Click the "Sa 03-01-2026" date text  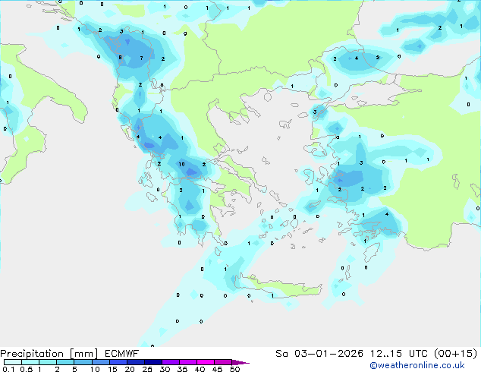tap(319, 354)
